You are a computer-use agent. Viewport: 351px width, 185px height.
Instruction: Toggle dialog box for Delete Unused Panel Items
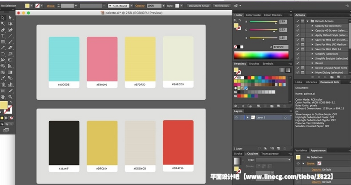point(303,68)
